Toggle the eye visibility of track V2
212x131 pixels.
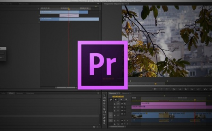pos(124,111)
